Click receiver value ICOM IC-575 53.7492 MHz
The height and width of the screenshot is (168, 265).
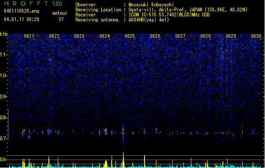169,15
